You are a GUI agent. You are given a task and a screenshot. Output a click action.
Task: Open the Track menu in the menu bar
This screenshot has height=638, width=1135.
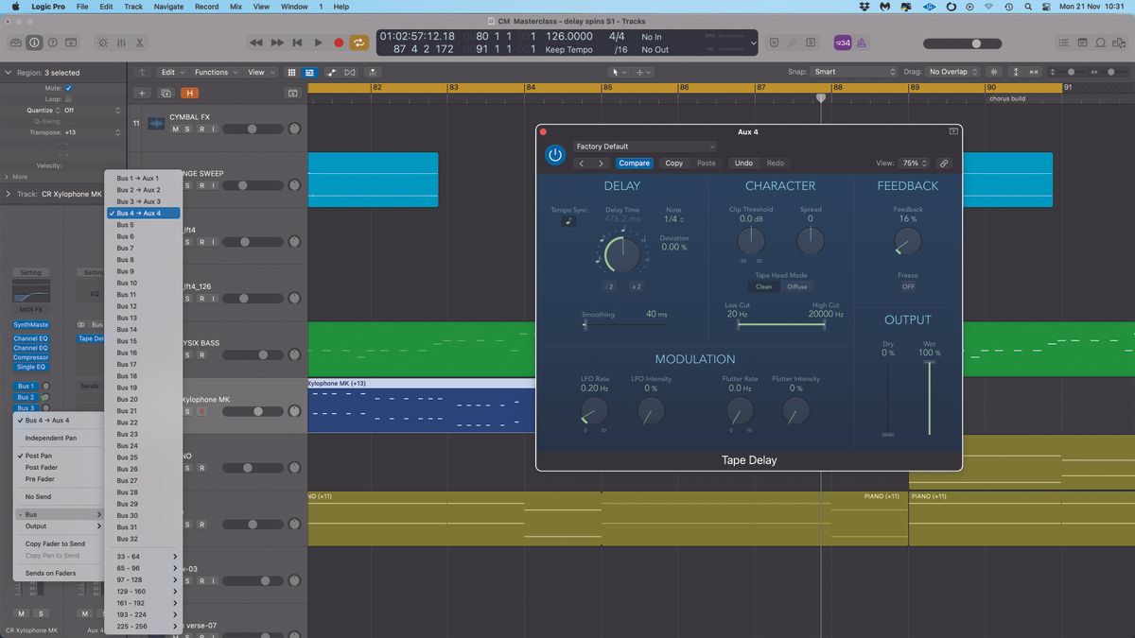pos(132,7)
